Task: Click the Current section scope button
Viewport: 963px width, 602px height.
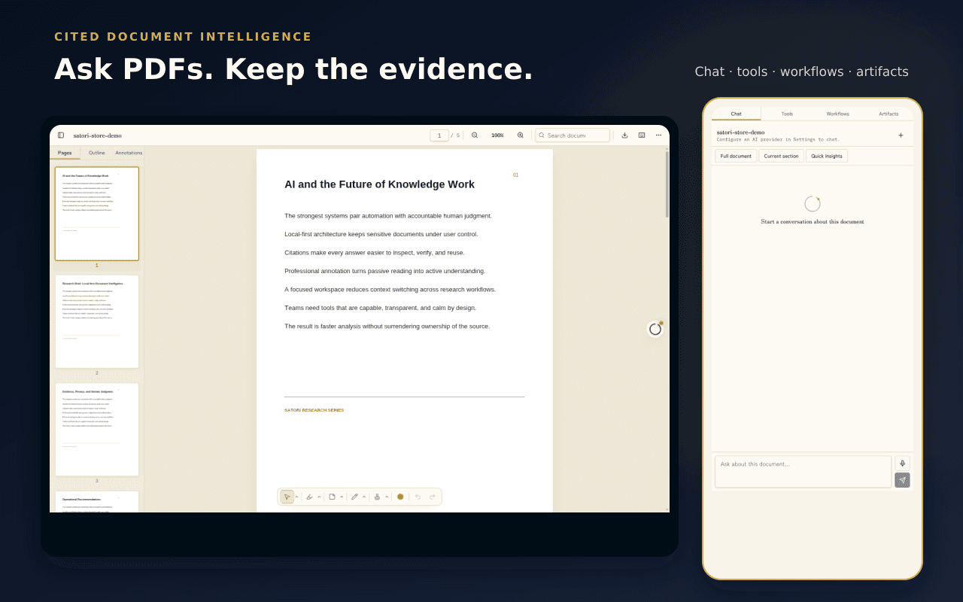Action: pyautogui.click(x=781, y=156)
